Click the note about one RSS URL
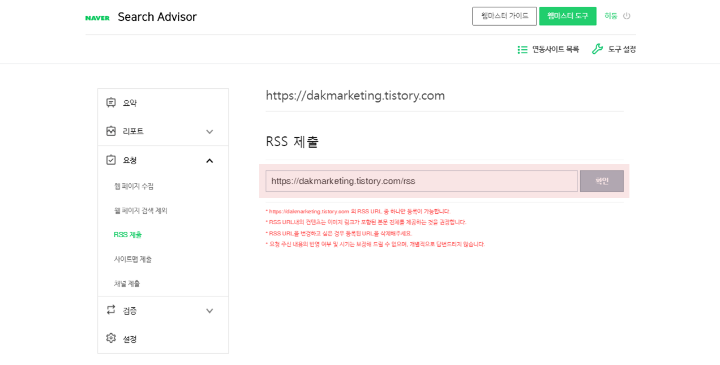The image size is (720, 365). 358,212
